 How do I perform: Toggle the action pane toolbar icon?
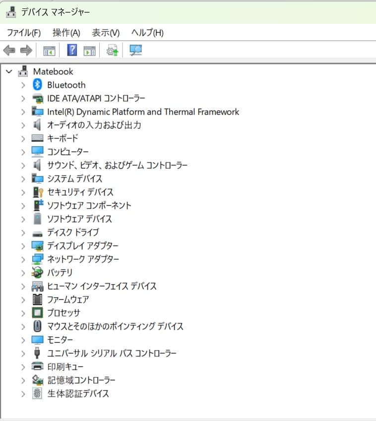(x=89, y=51)
